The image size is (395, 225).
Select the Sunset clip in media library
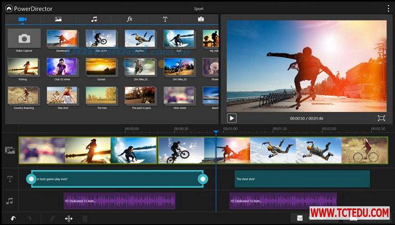(101, 67)
